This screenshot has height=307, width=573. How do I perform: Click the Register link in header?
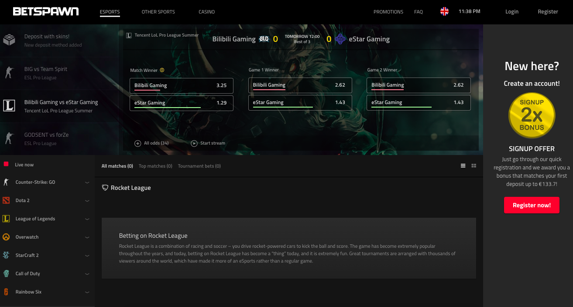coord(548,12)
